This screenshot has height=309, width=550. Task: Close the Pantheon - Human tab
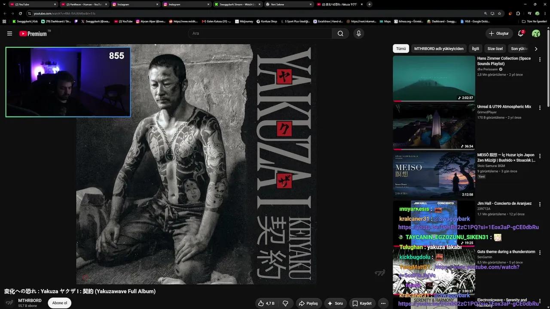[106, 4]
